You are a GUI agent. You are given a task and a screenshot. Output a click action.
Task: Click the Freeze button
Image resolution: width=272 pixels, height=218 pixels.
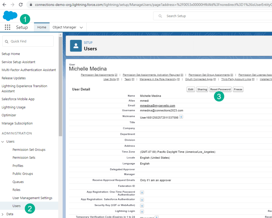tap(238, 89)
